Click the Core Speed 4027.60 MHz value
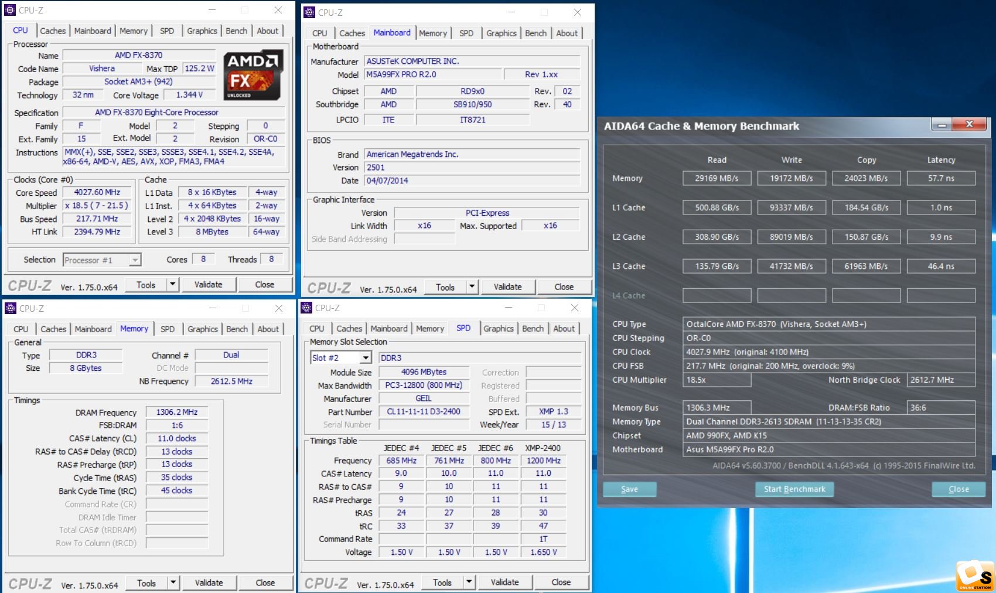996x593 pixels. 97,192
